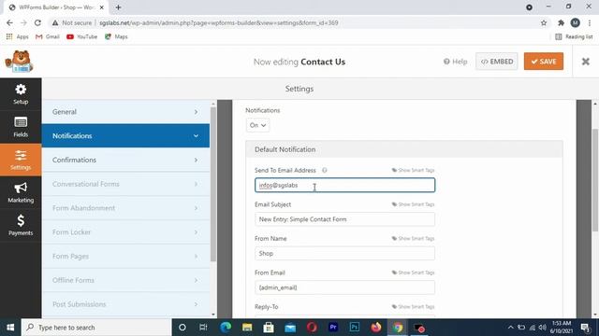Open Microsoft Store from the taskbar

click(x=269, y=328)
